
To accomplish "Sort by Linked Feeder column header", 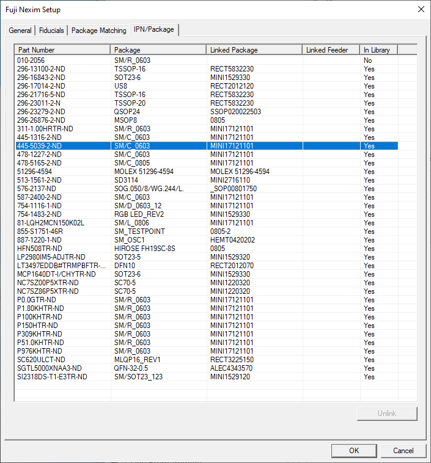I will pyautogui.click(x=331, y=50).
